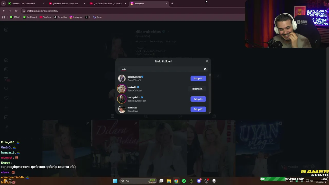Open File Explorer from taskbar

click(x=169, y=181)
